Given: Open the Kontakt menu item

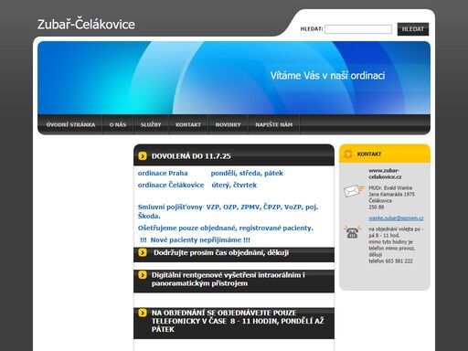Looking at the screenshot, I should (x=188, y=124).
